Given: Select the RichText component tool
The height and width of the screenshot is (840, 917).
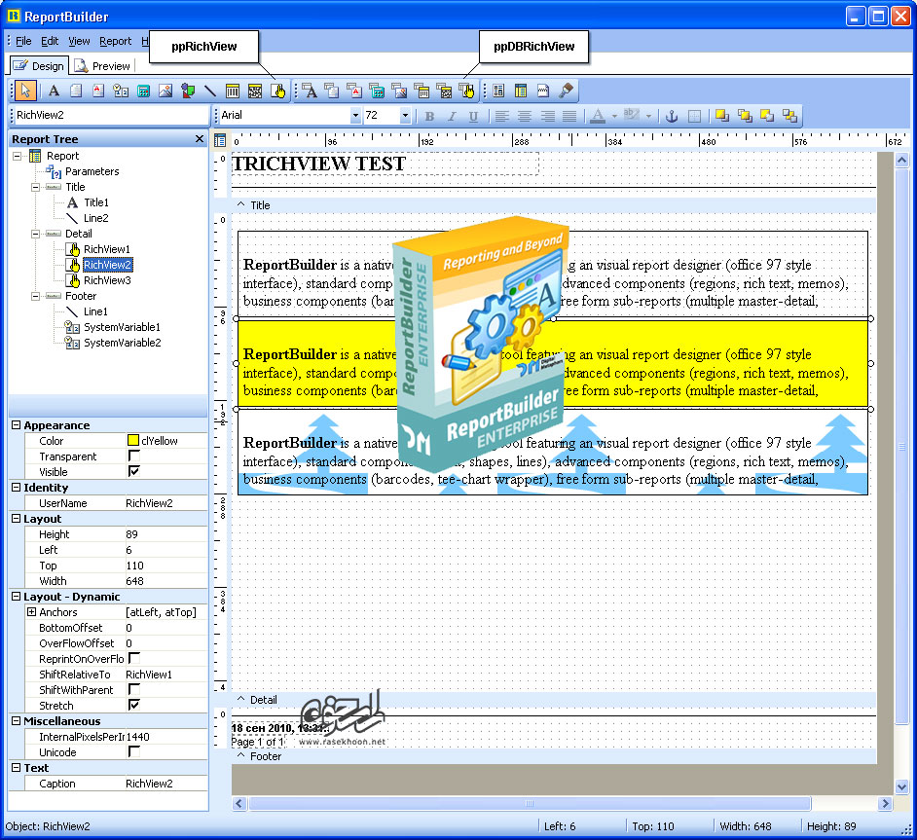Looking at the screenshot, I should [x=98, y=91].
